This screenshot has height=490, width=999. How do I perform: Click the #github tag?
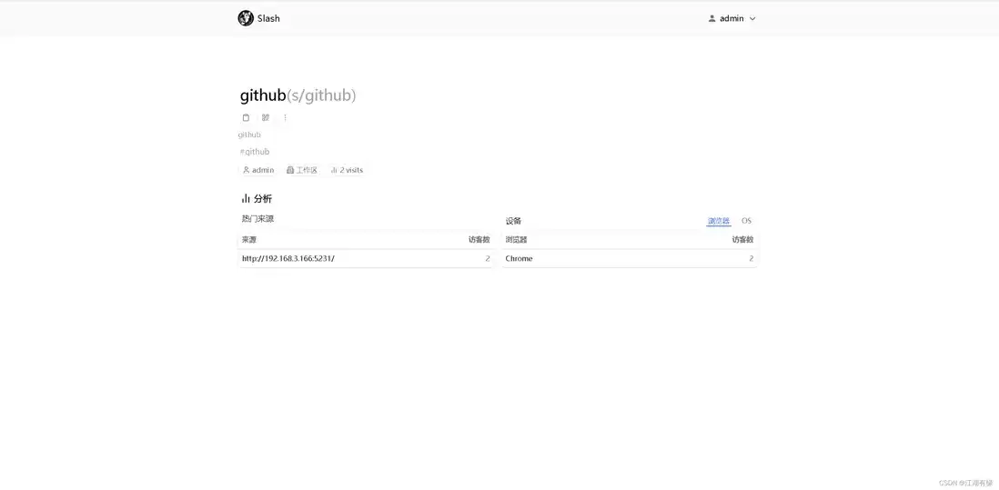point(255,152)
